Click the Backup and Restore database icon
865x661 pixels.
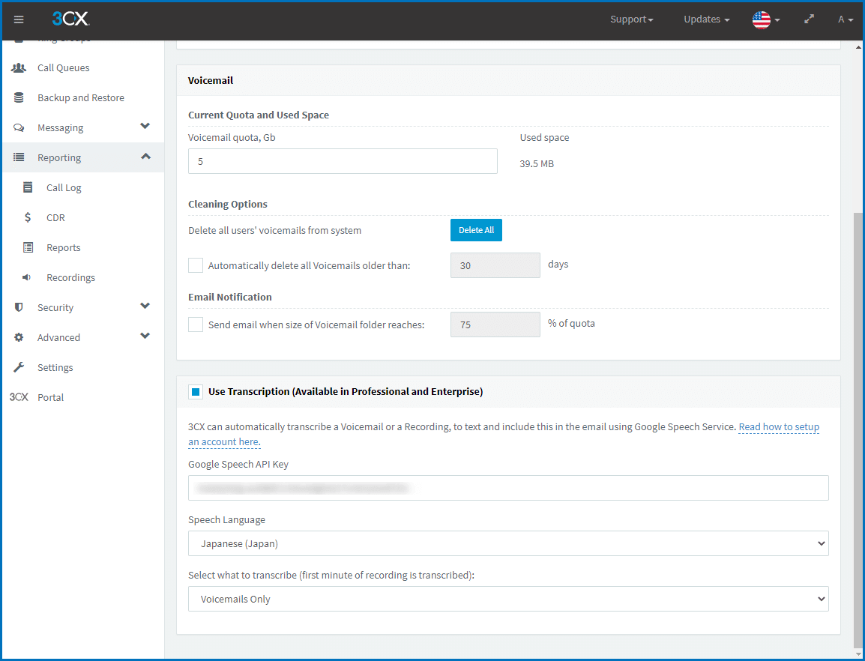[x=19, y=97]
